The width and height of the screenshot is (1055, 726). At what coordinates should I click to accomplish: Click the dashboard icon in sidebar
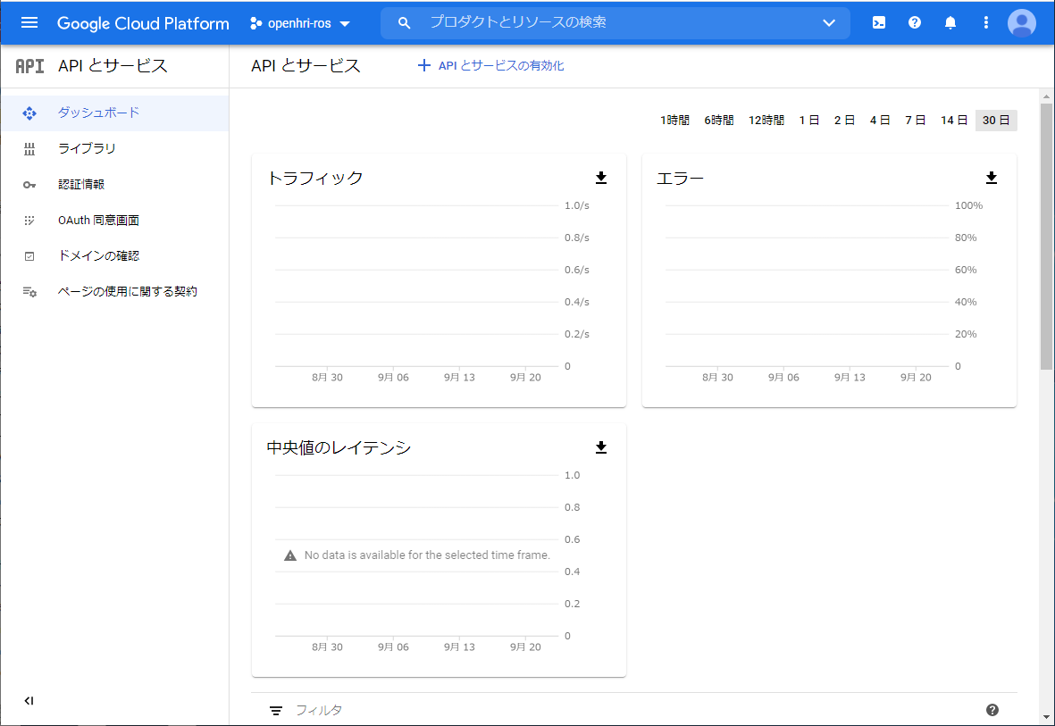pos(29,113)
